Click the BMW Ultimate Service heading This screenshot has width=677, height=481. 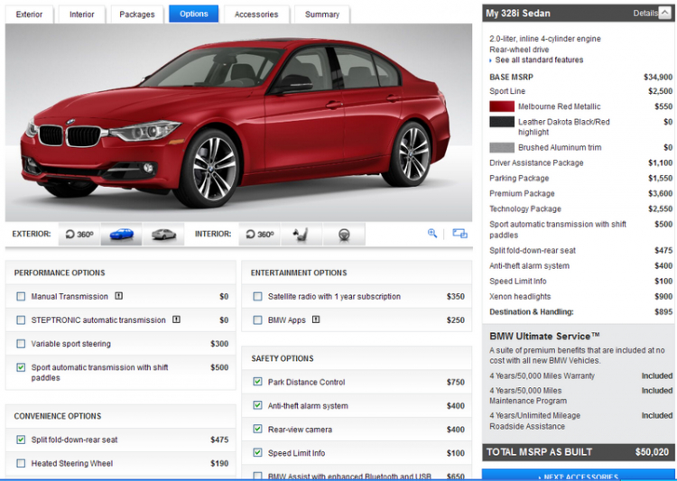pos(544,336)
